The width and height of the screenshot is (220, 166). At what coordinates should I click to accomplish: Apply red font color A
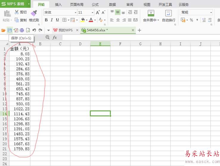pos(91,20)
